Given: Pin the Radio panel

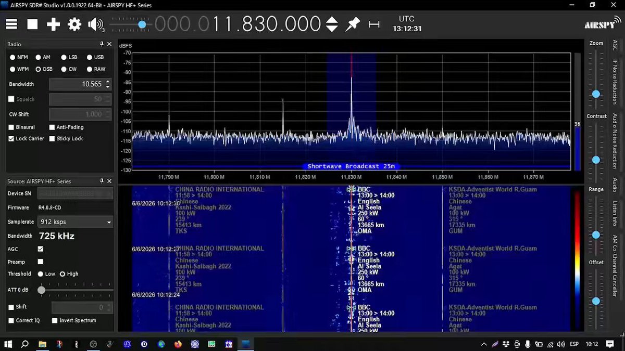Looking at the screenshot, I should coord(102,44).
